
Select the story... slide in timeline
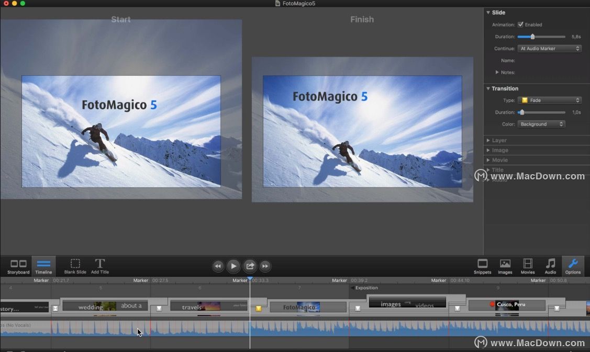(25, 308)
